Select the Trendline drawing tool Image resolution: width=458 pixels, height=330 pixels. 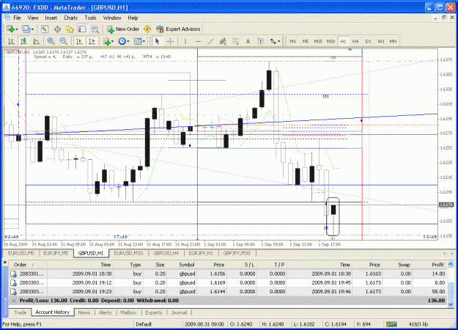click(x=210, y=42)
